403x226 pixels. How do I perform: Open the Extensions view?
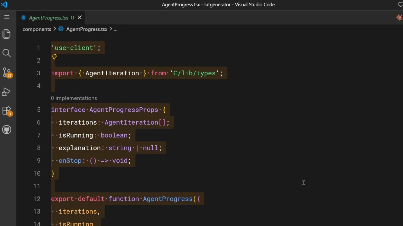[x=7, y=111]
